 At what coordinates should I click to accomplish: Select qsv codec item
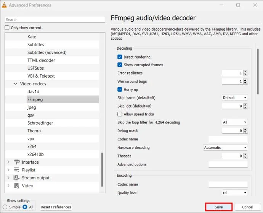[31, 115]
